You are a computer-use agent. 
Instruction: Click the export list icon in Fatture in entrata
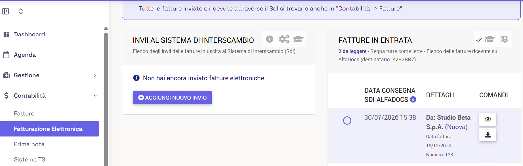[504, 39]
